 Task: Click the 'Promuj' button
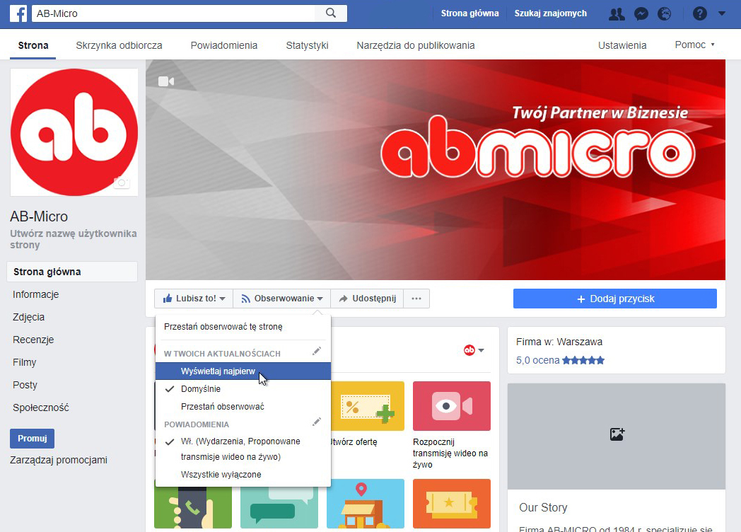(32, 439)
